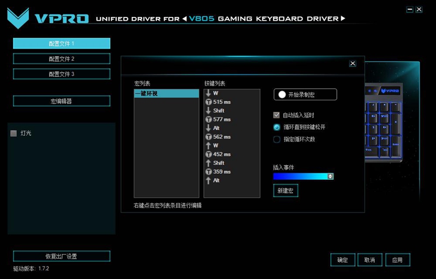Toggle the 灯光 lighting checkbox
The height and width of the screenshot is (279, 436).
coord(13,134)
